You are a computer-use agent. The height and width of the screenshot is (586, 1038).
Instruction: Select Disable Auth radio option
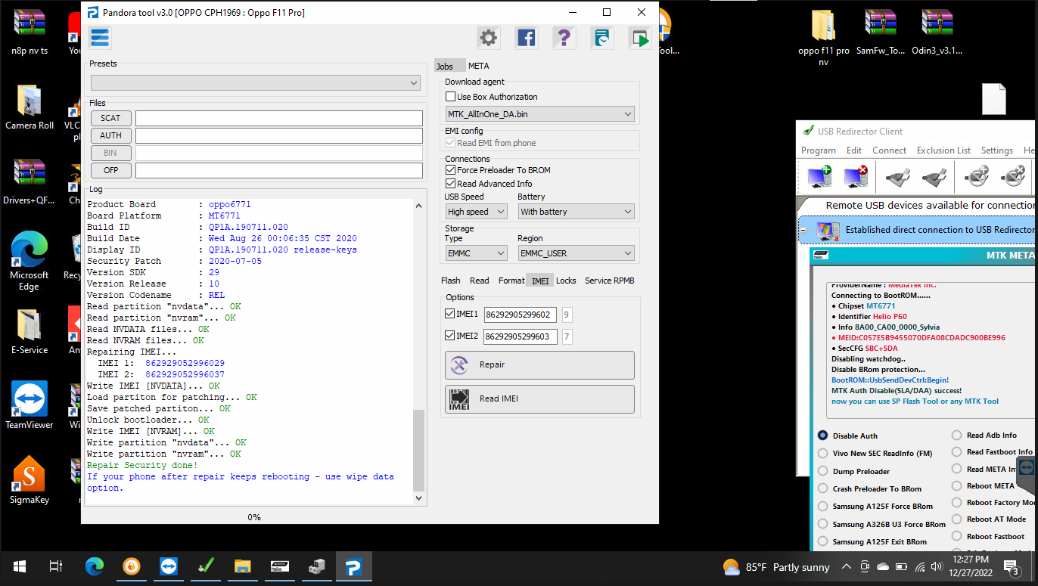(x=822, y=436)
